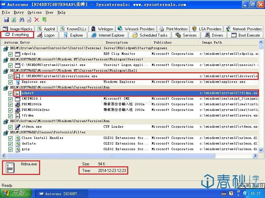Image resolution: width=265 pixels, height=198 pixels.
Task: Switch to the Logon tab
Action: tap(46, 35)
